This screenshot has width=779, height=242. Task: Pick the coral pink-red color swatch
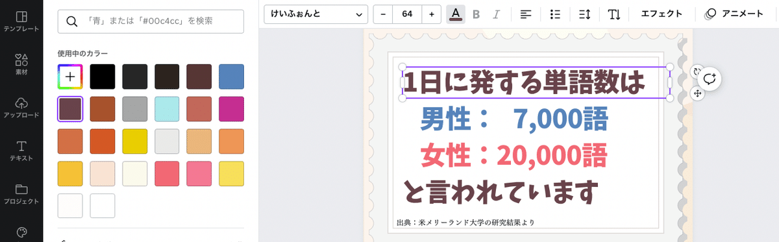(167, 174)
